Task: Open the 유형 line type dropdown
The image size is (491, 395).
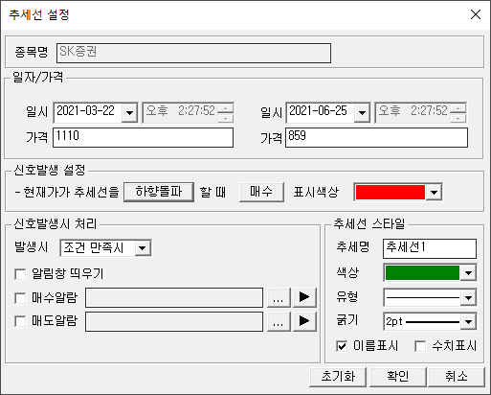Action: 468,298
